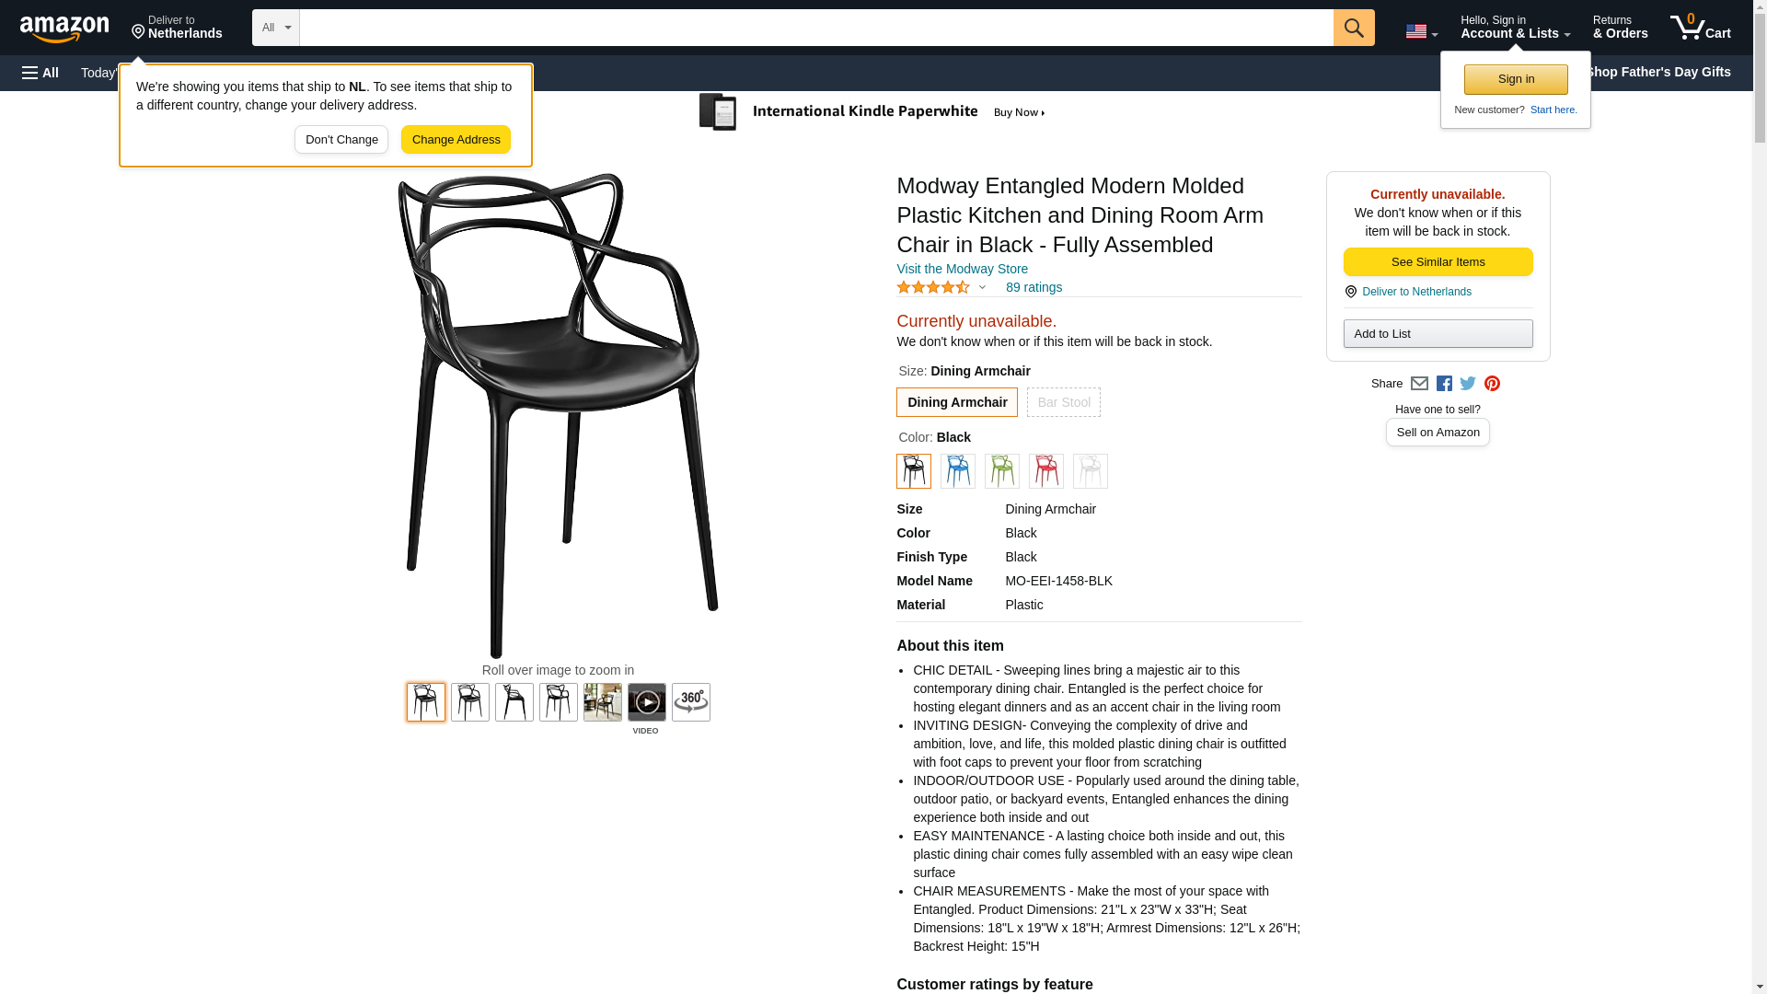The image size is (1767, 994).
Task: Share product via email envelope icon
Action: coord(1418,384)
